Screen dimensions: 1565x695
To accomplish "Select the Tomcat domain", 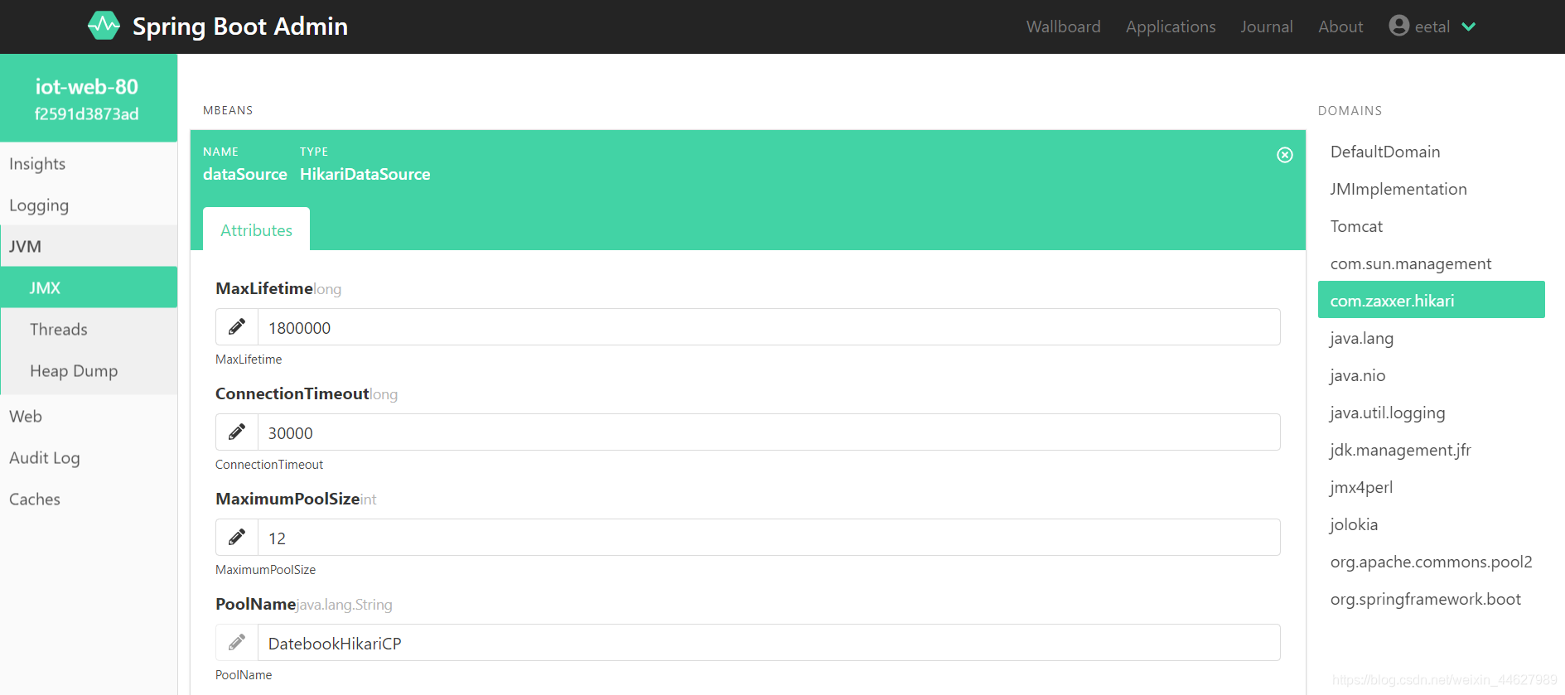I will pyautogui.click(x=1431, y=226).
